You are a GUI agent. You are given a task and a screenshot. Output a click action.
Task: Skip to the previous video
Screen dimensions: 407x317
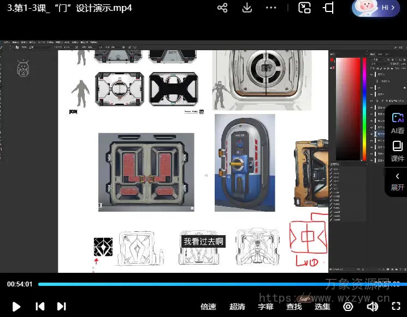coord(40,307)
